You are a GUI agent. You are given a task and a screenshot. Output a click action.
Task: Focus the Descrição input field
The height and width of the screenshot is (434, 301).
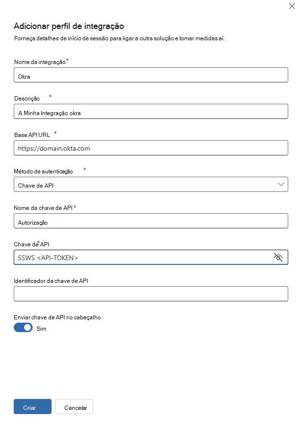tap(151, 111)
